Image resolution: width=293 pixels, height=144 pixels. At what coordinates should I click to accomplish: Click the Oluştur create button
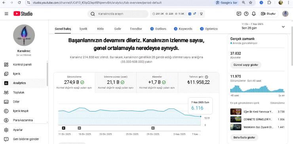pyautogui.click(x=268, y=13)
